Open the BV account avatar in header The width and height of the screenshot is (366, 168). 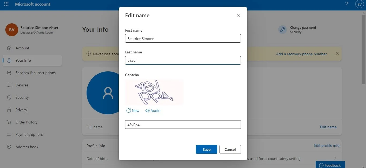pyautogui.click(x=359, y=4)
